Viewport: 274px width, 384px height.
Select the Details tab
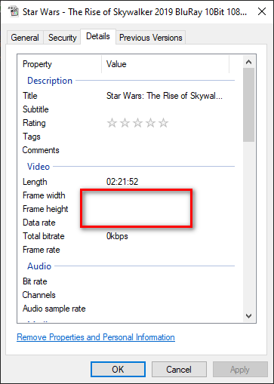point(98,36)
